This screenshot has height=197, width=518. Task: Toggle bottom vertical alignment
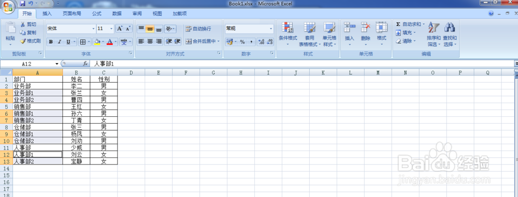pos(159,29)
